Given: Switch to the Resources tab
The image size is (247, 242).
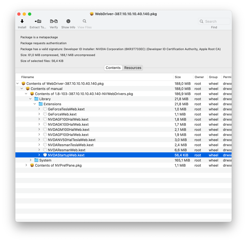Looking at the screenshot, I should click(133, 68).
